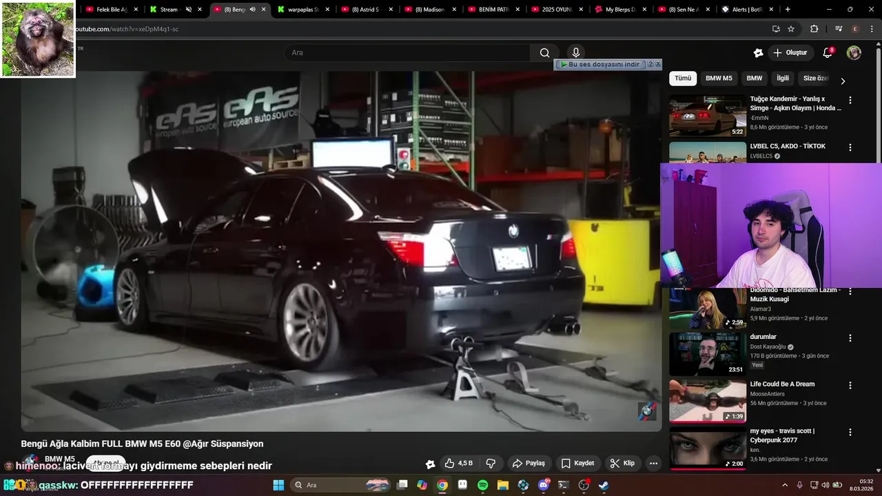Open the Chrome extensions puzzle icon
Viewport: 882px width, 496px height.
pos(814,29)
